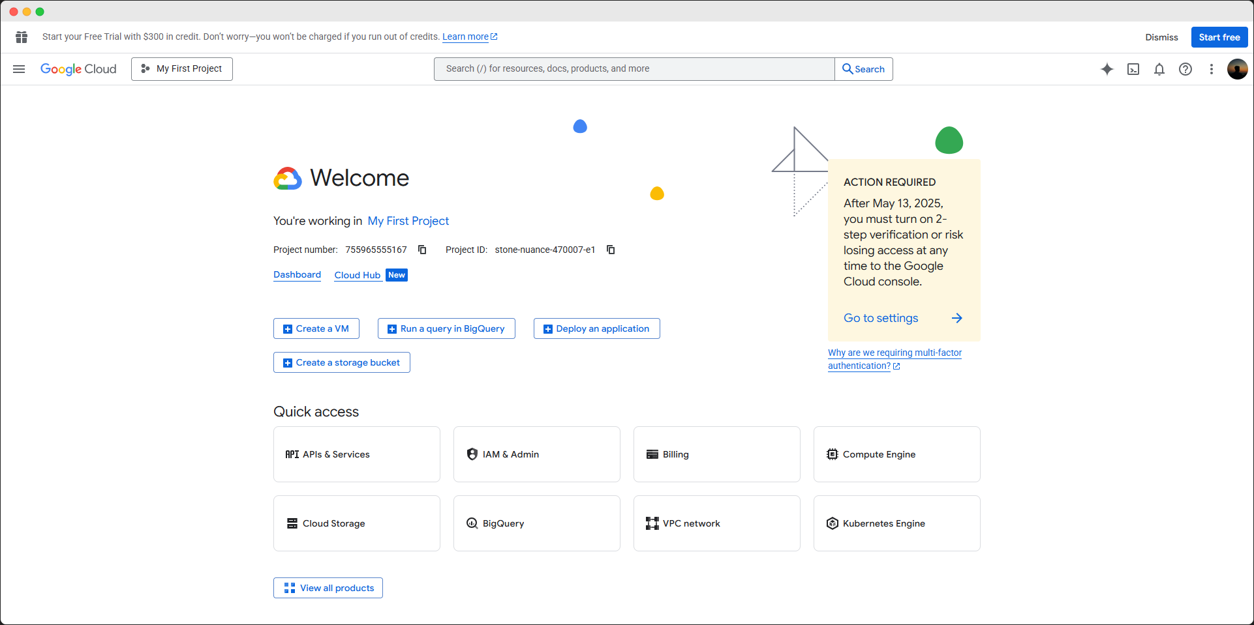Click the BigQuery magnifier icon
1254x625 pixels.
[472, 523]
